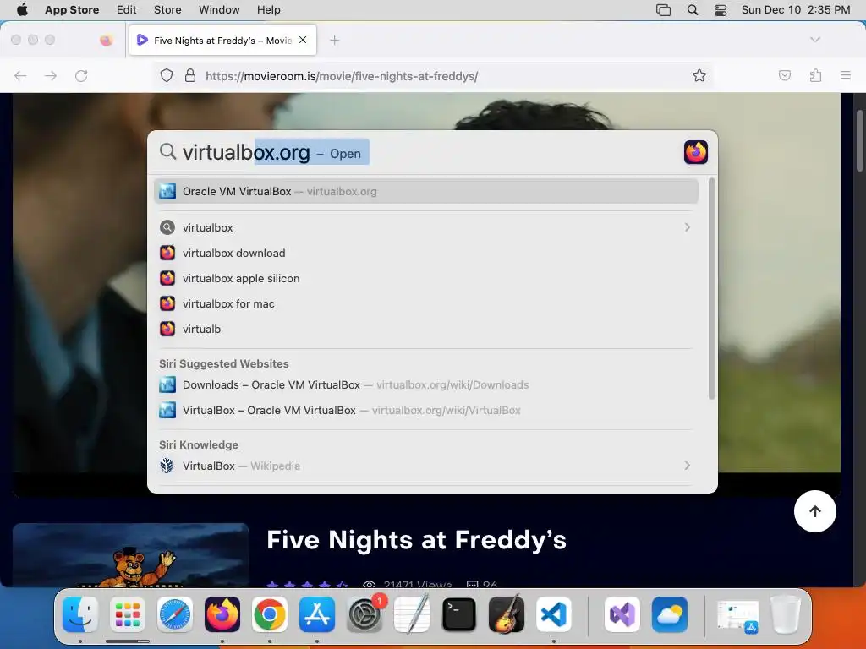Screen dimensions: 866x649
Task: Go back to previous page
Action: coord(20,75)
